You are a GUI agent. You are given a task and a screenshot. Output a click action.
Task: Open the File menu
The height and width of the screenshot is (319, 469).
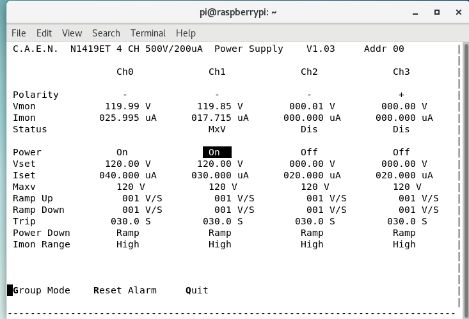click(x=19, y=33)
